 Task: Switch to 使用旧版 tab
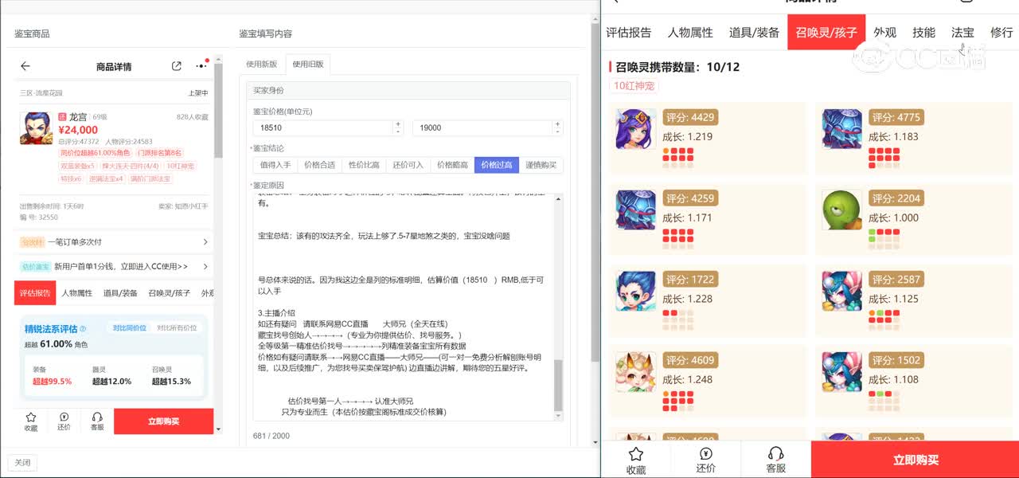[x=308, y=64]
